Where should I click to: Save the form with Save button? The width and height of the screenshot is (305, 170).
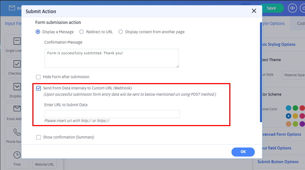pyautogui.click(x=271, y=8)
